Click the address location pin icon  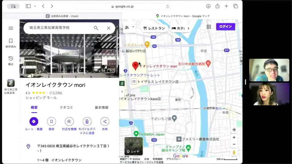tap(28, 146)
